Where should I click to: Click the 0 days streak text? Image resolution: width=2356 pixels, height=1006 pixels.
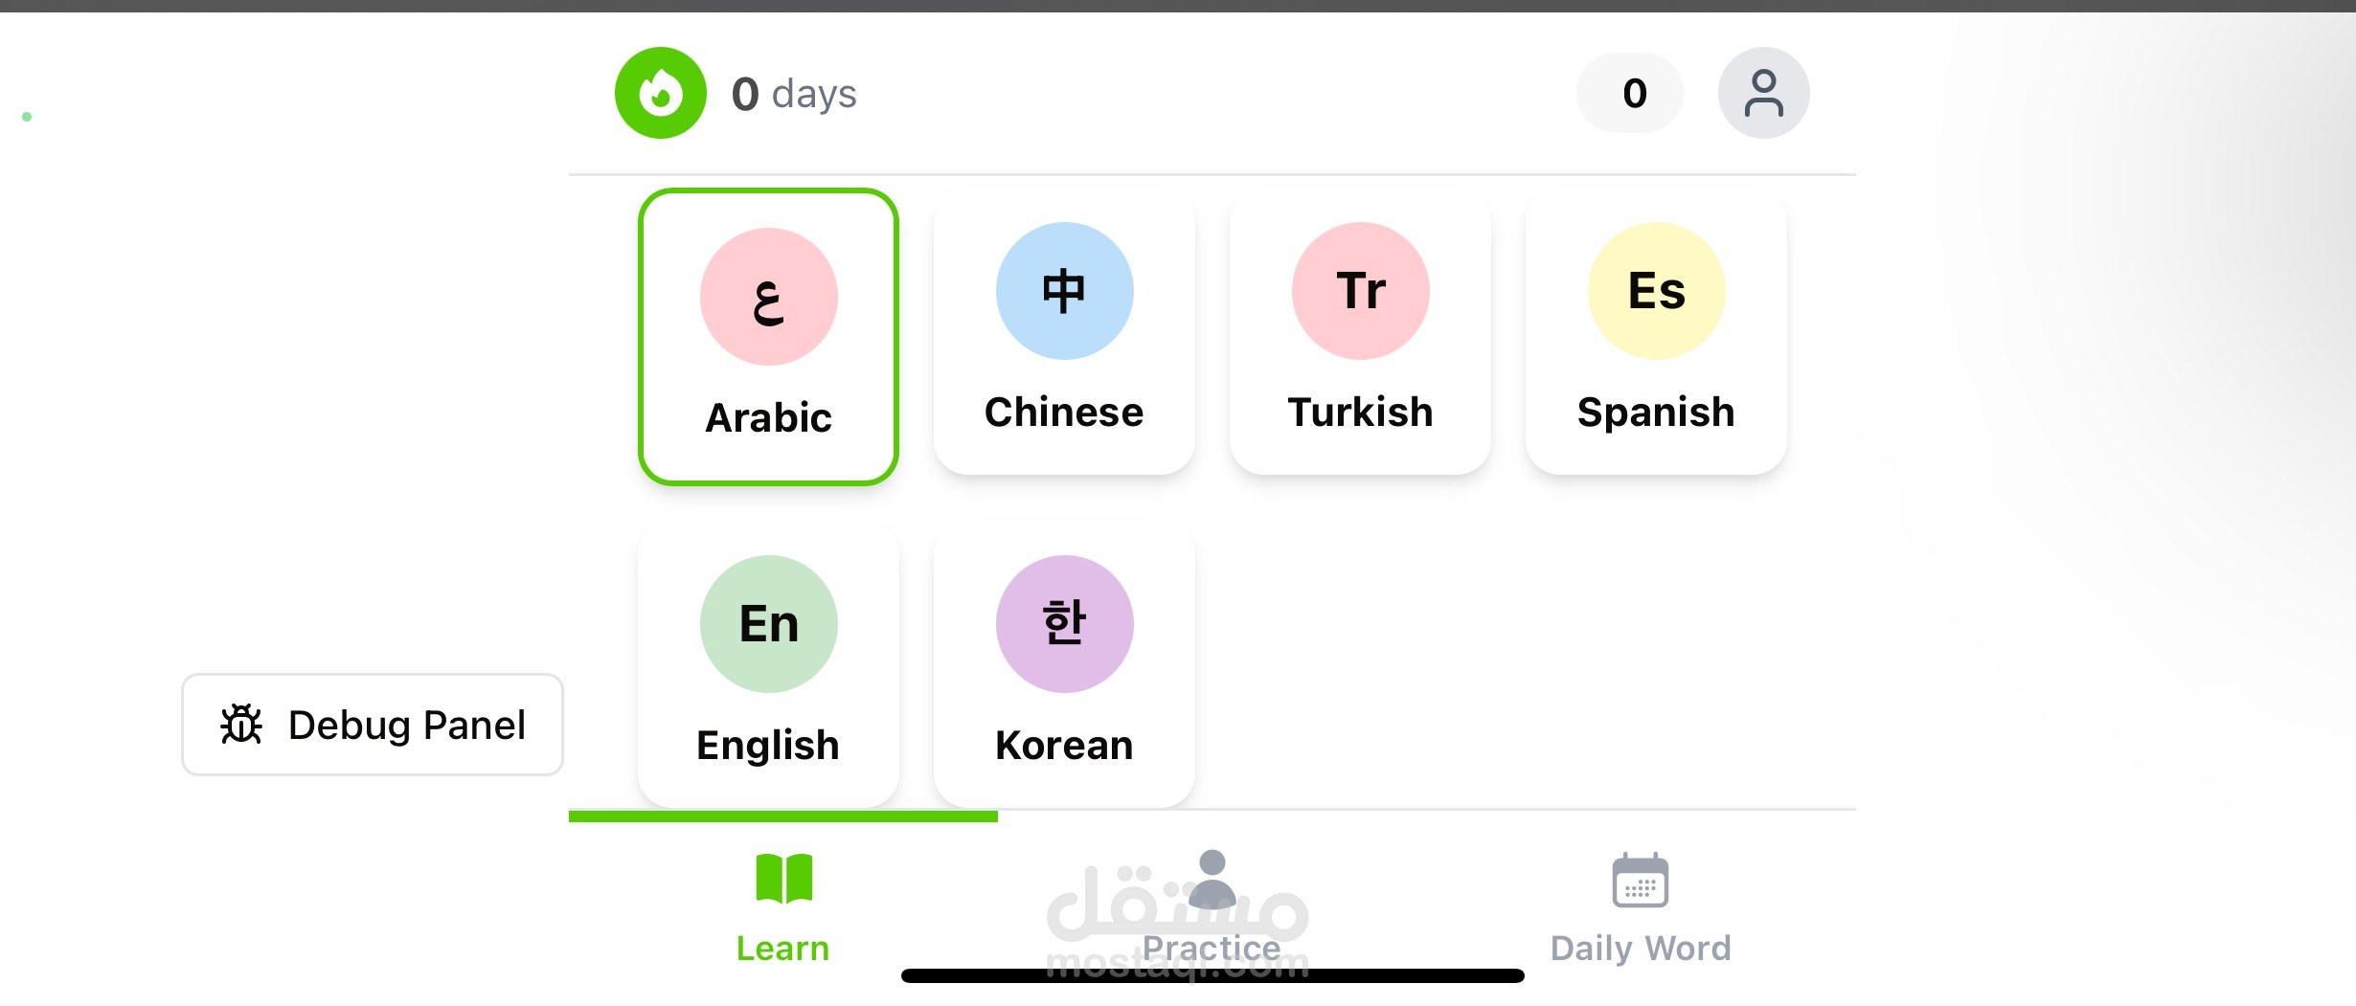(x=794, y=94)
